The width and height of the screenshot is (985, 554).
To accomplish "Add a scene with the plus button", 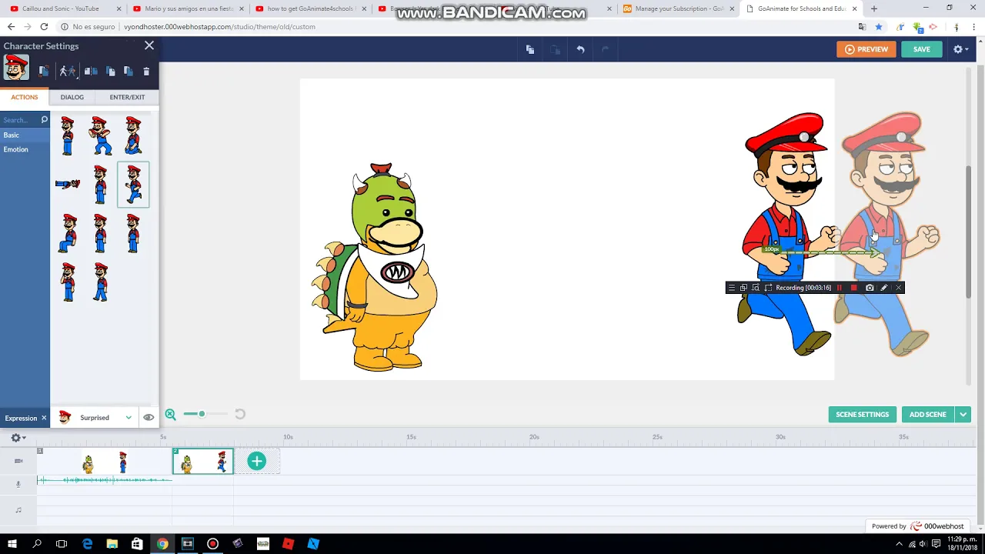I will pyautogui.click(x=256, y=461).
